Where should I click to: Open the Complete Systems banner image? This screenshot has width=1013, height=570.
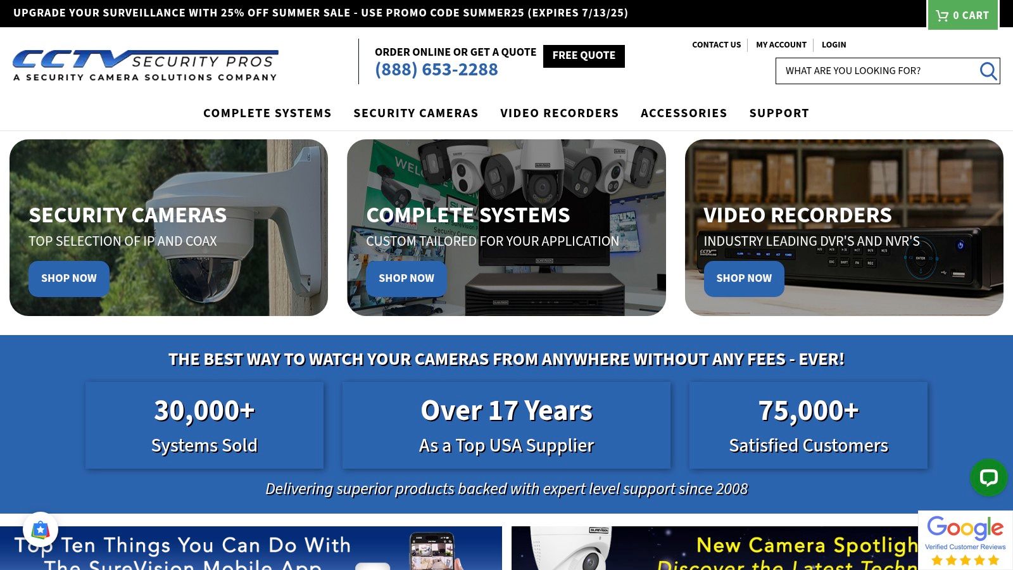tap(507, 228)
